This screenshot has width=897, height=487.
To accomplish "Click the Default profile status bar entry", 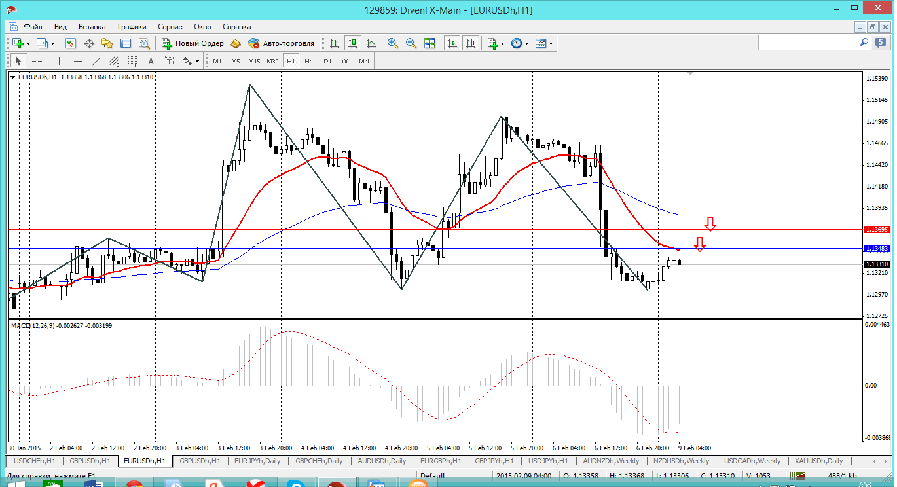I will 433,476.
